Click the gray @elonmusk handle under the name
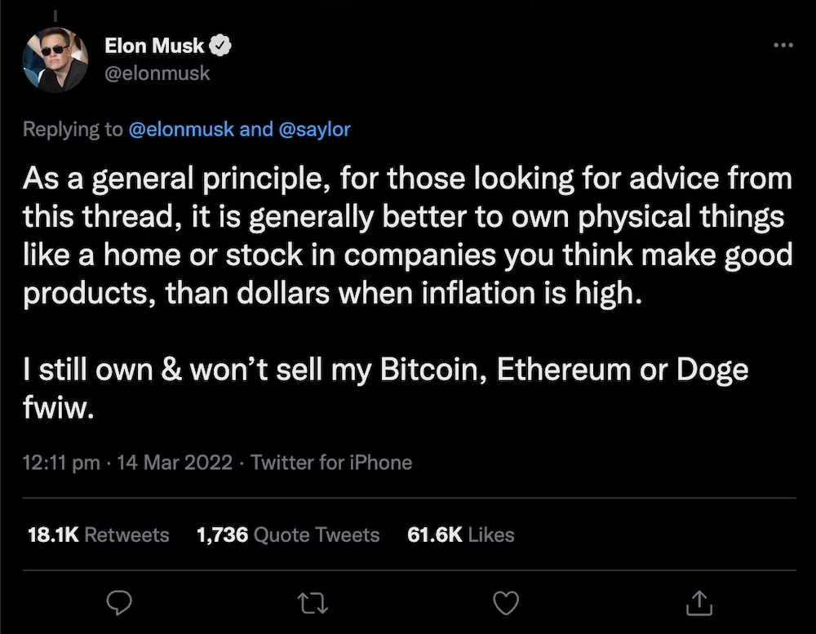 click(157, 73)
